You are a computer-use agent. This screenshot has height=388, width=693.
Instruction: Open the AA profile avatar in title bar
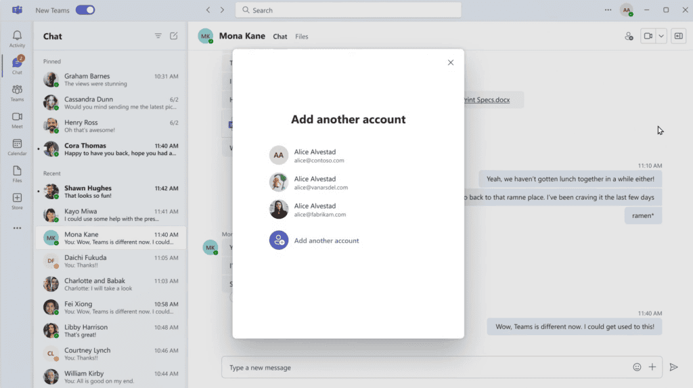(x=627, y=10)
